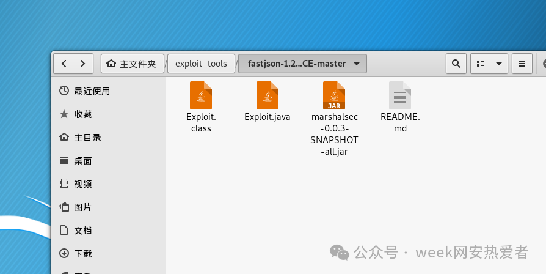This screenshot has width=546, height=274.
Task: Navigate to the exploit_tools path segment
Action: click(x=201, y=64)
